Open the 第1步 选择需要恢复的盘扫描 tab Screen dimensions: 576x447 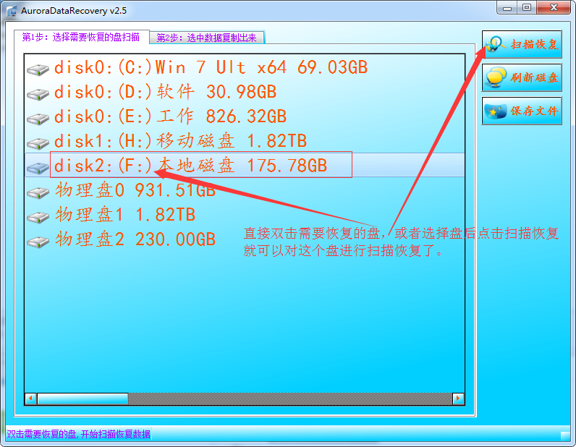pos(81,37)
